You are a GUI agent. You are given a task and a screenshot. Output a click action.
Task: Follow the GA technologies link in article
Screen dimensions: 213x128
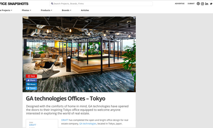click(88, 124)
